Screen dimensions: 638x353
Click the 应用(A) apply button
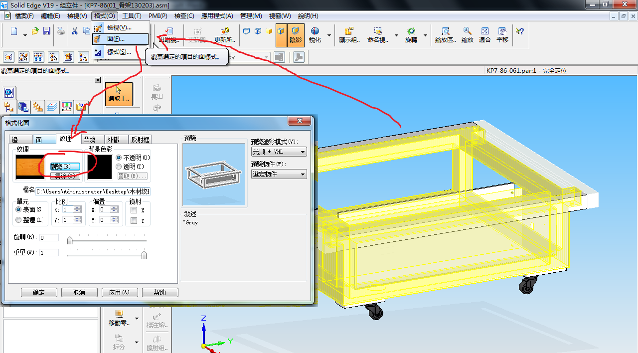(120, 293)
